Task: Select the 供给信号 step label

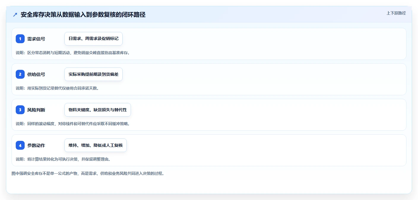Action: click(36, 74)
